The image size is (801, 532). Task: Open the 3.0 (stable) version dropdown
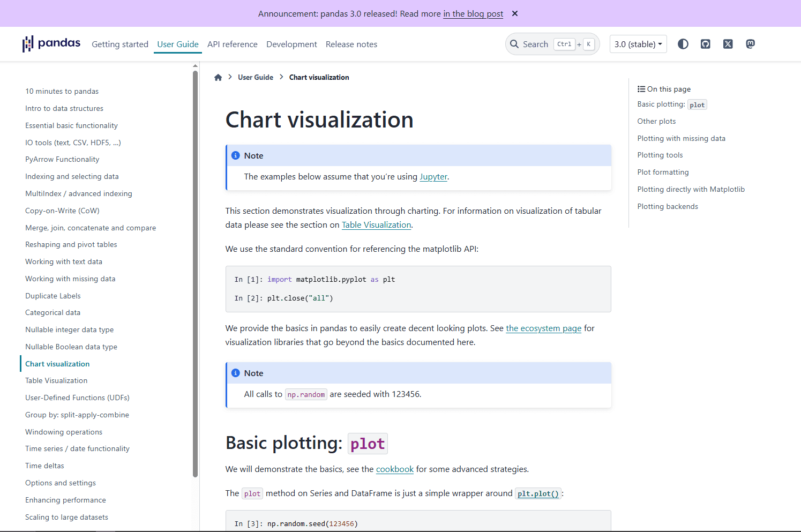[x=638, y=44]
